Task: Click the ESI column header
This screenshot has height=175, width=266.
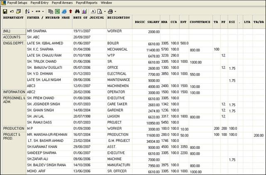Action: point(233,22)
